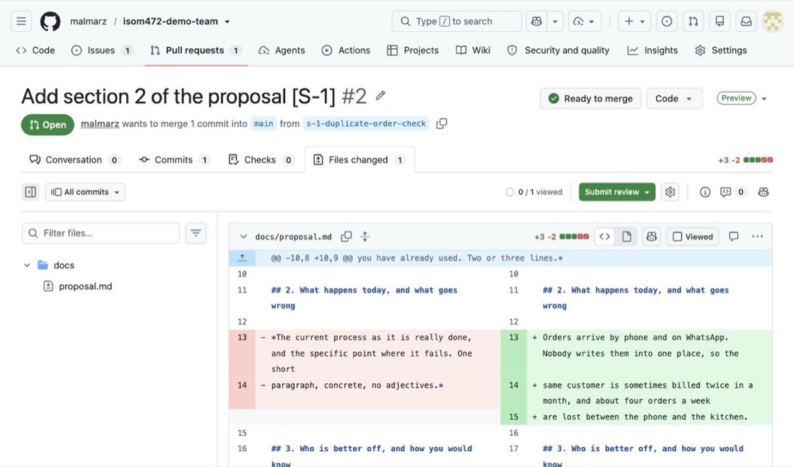Go to GitHub home via Octocat logo
The width and height of the screenshot is (794, 467).
tap(50, 21)
